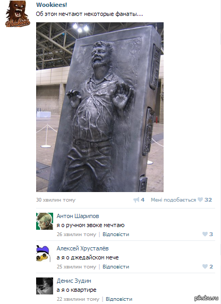Open Денис Зудин profile name

coord(74,281)
